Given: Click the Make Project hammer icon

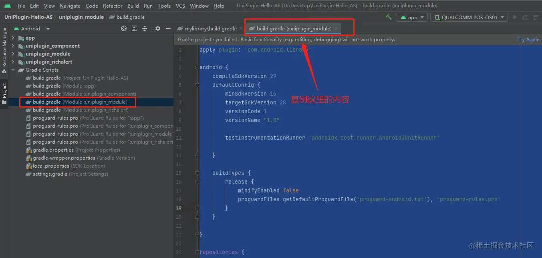Looking at the screenshot, I should click(x=389, y=17).
